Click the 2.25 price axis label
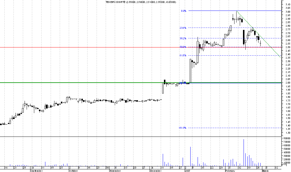Image resolution: width=291 pixels, height=172 pixels. click(288, 65)
